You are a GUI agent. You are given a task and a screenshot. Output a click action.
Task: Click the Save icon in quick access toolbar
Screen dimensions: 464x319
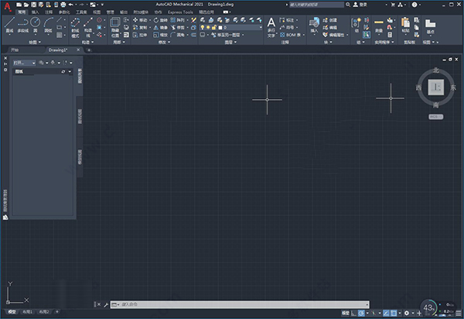(x=34, y=5)
